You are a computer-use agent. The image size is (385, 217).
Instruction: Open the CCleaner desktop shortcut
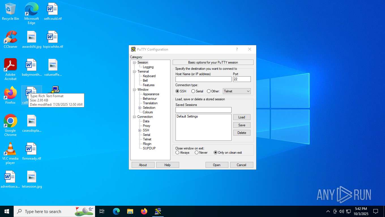(10, 40)
